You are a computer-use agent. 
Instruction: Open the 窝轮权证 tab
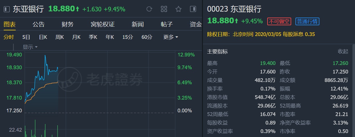point(103,24)
